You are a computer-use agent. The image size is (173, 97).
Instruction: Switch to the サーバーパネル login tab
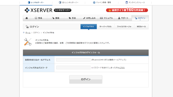pos(105,26)
